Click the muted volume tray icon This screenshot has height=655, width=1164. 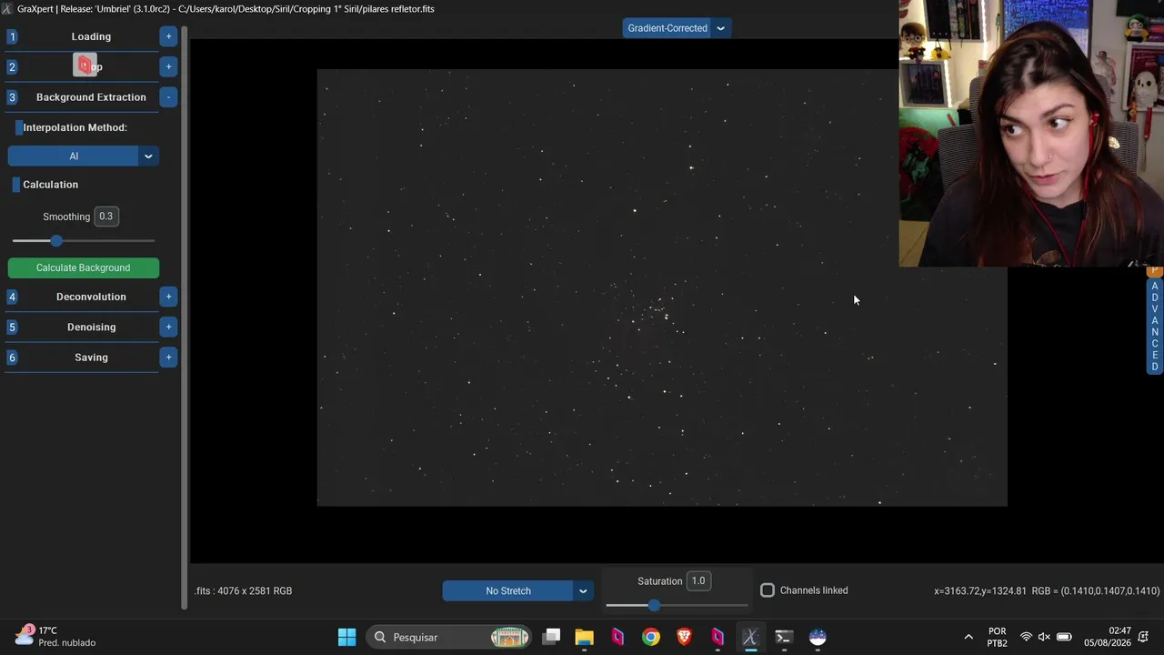pos(1044,637)
